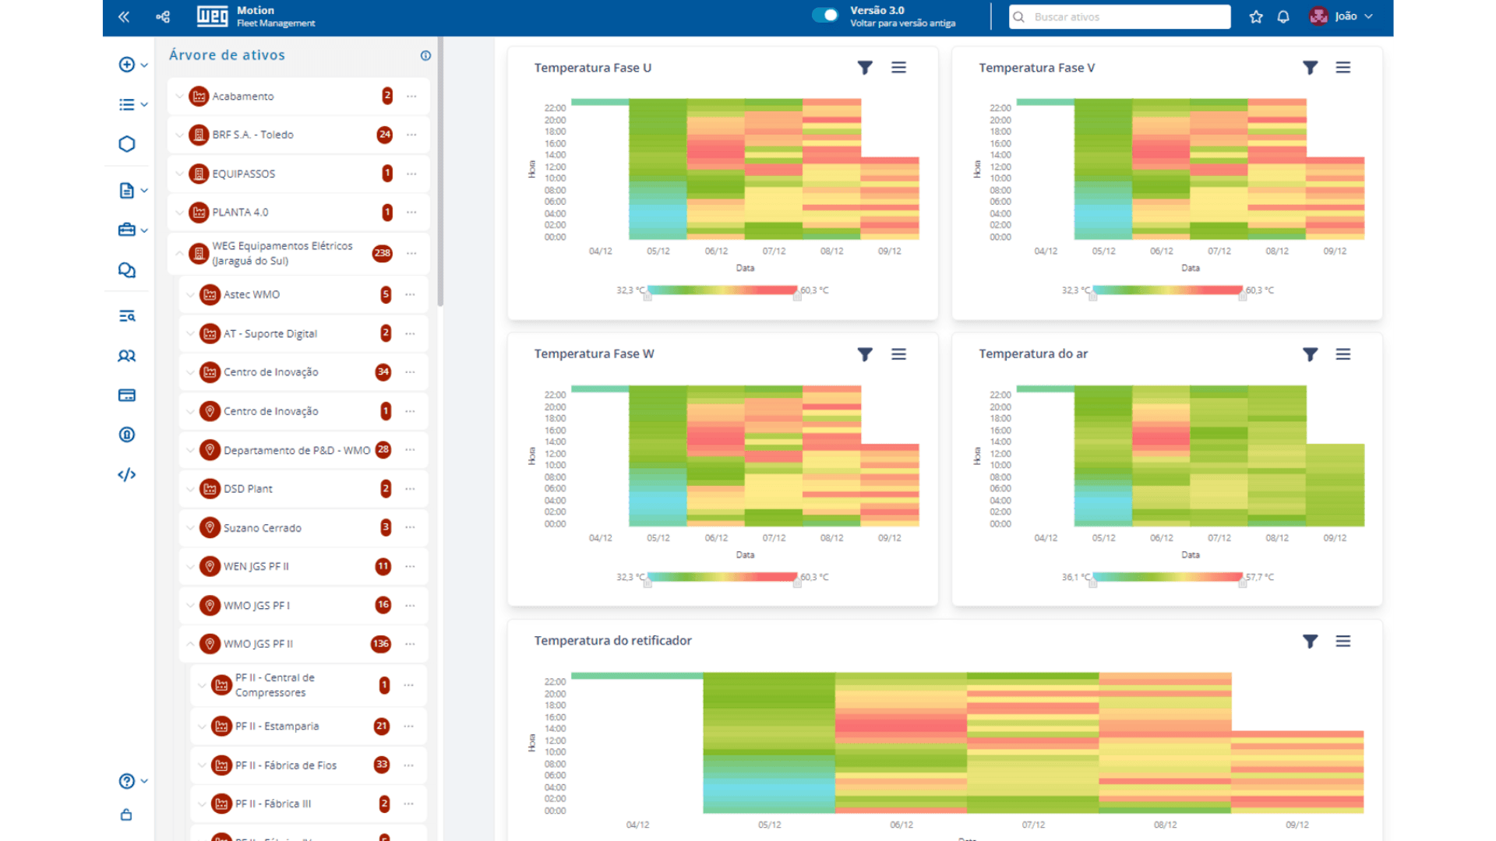Expand PF II - Estamparia node

pos(203,726)
